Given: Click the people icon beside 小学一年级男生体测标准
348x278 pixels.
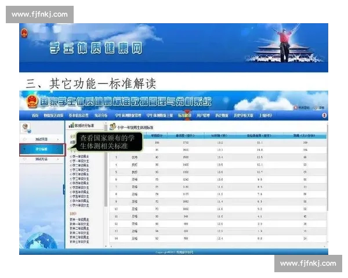Looking at the screenshot, I should coord(113,127).
